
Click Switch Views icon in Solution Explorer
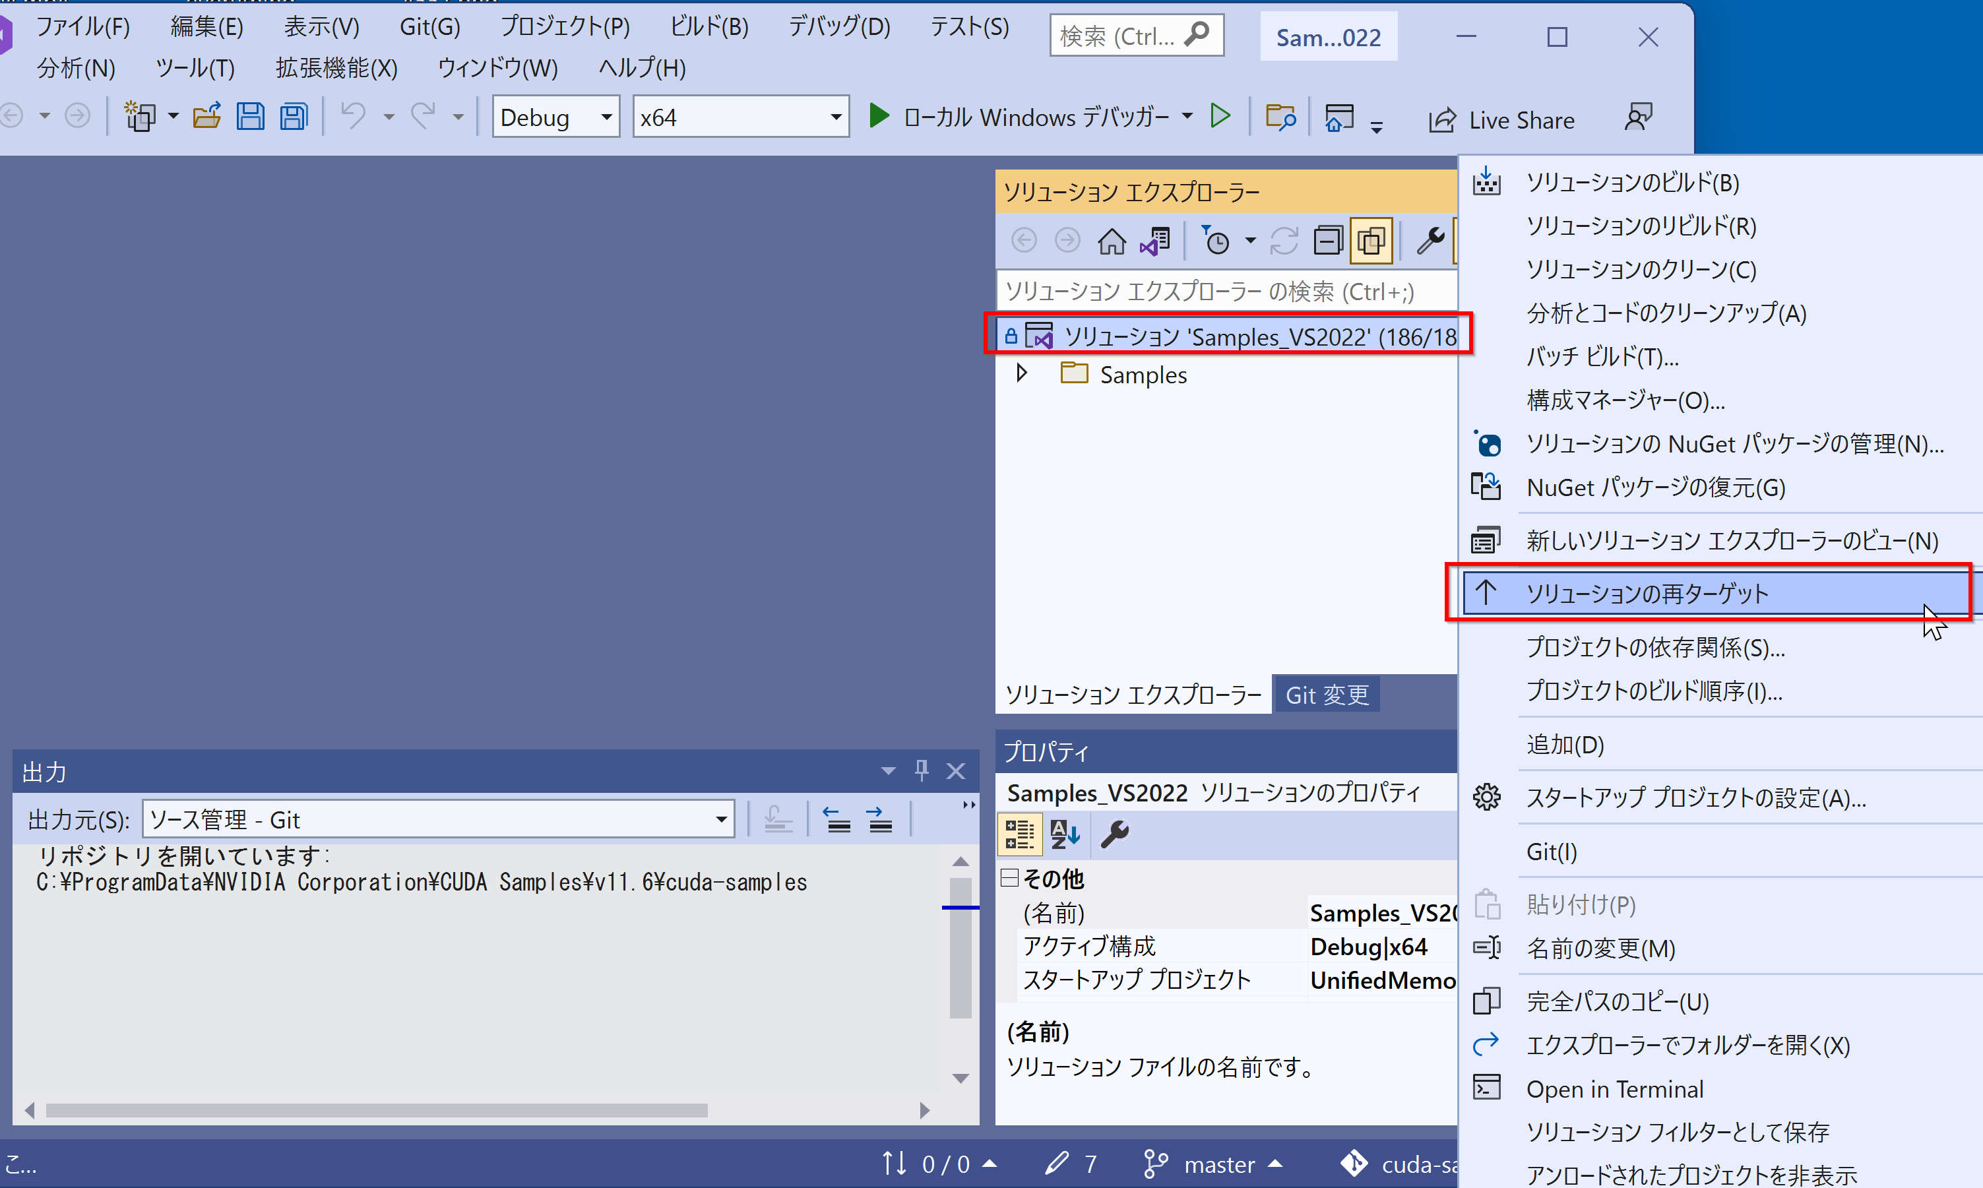(1155, 240)
